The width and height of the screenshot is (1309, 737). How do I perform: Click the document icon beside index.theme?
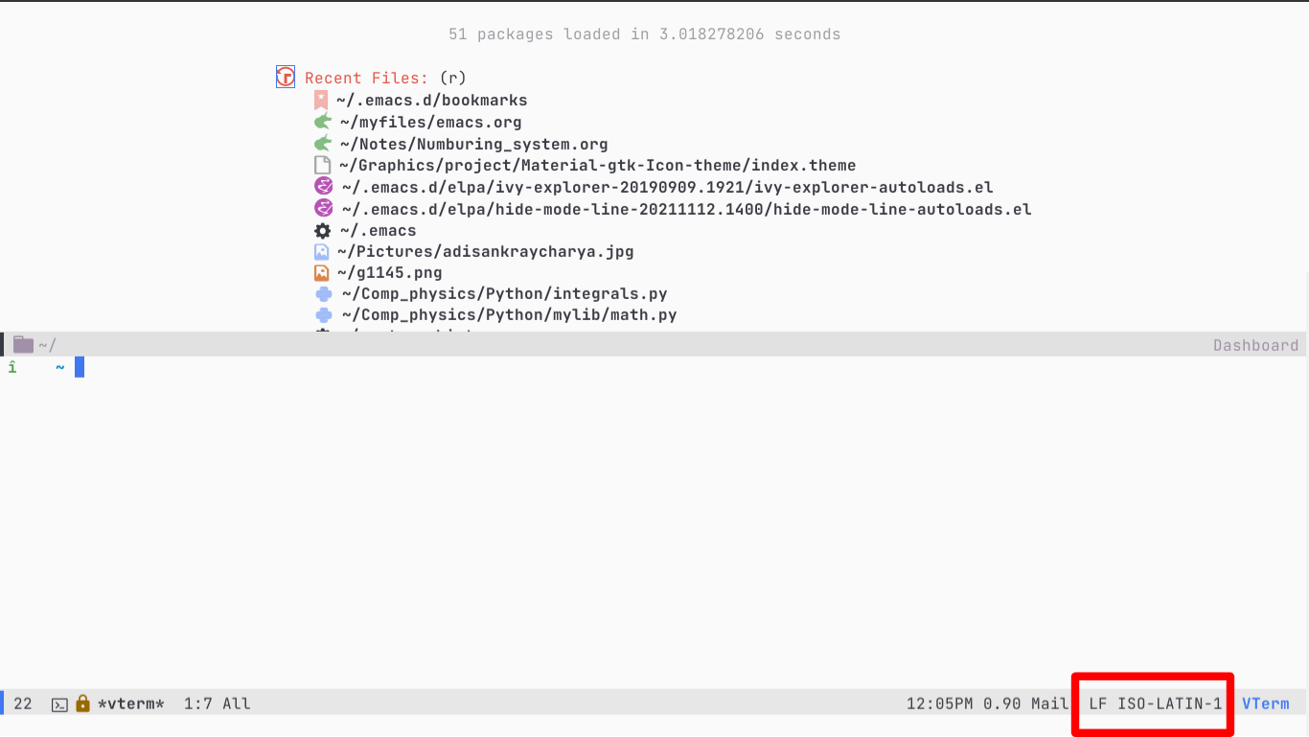tap(322, 165)
